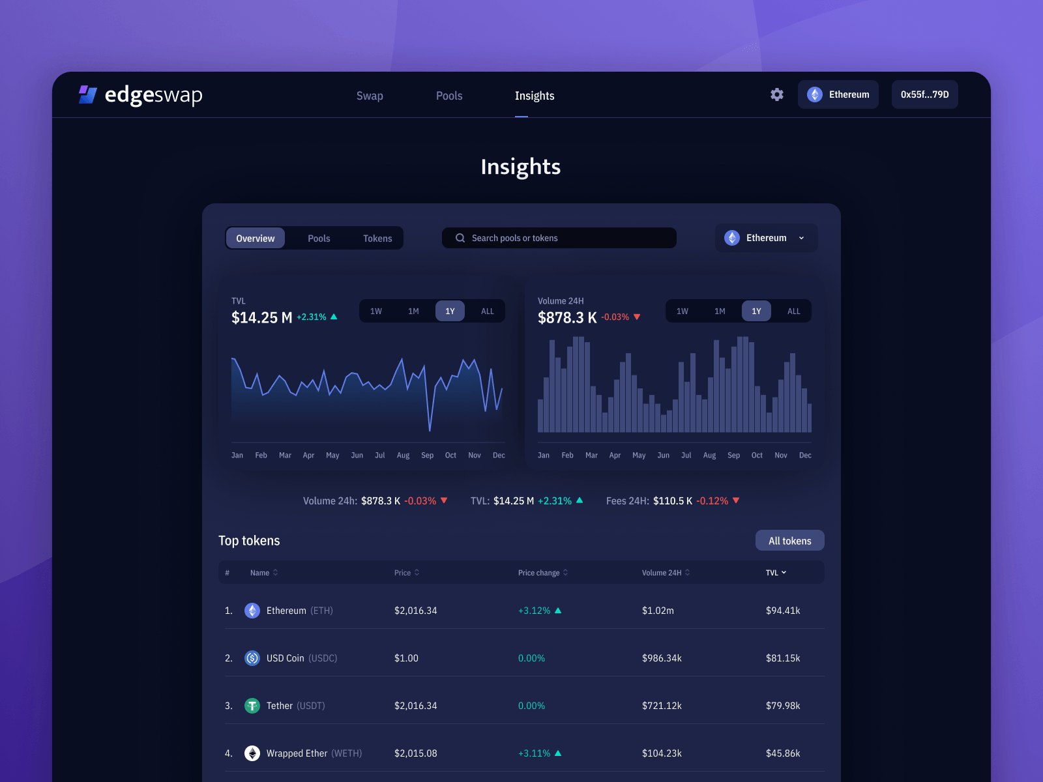The image size is (1043, 782).
Task: Click Tether volume $721.12k
Action: (x=662, y=706)
